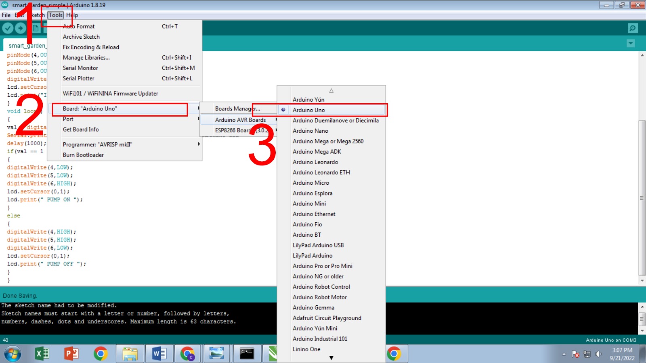
Task: Open the Chrome icon right of board list
Action: [394, 354]
